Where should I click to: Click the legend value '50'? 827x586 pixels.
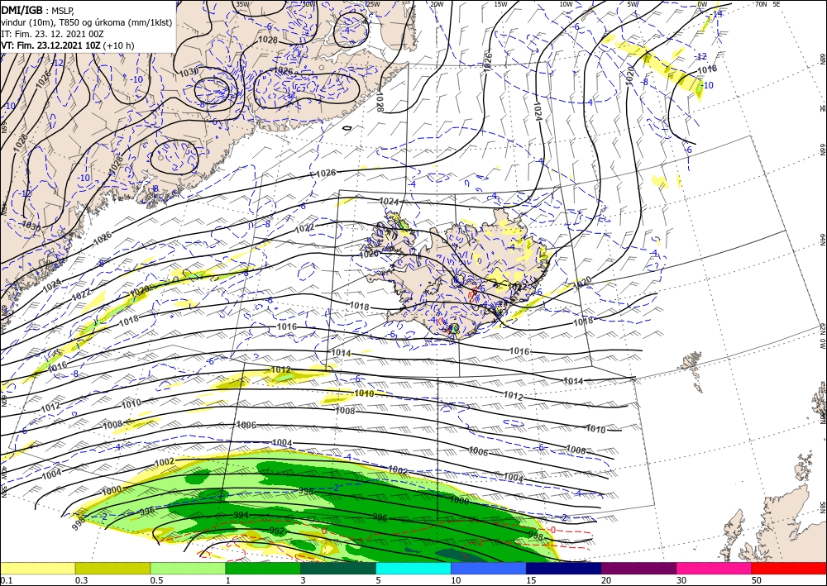(756, 580)
